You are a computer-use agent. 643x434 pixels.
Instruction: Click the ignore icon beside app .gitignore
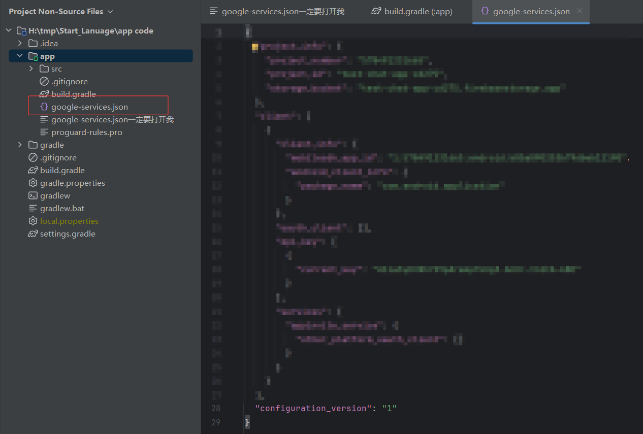(x=44, y=81)
